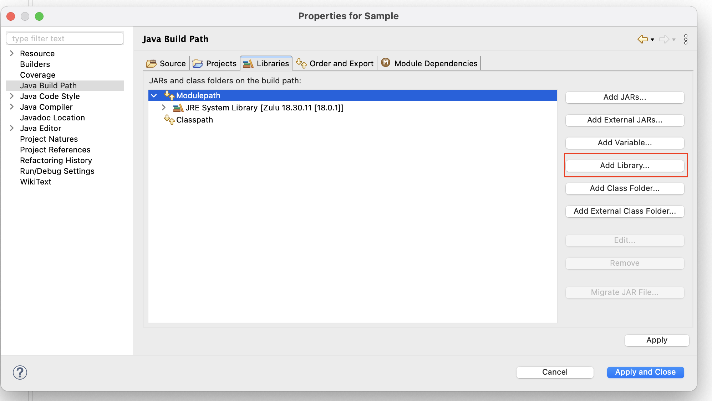Open the Order and Export tab
The width and height of the screenshot is (712, 401).
335,63
